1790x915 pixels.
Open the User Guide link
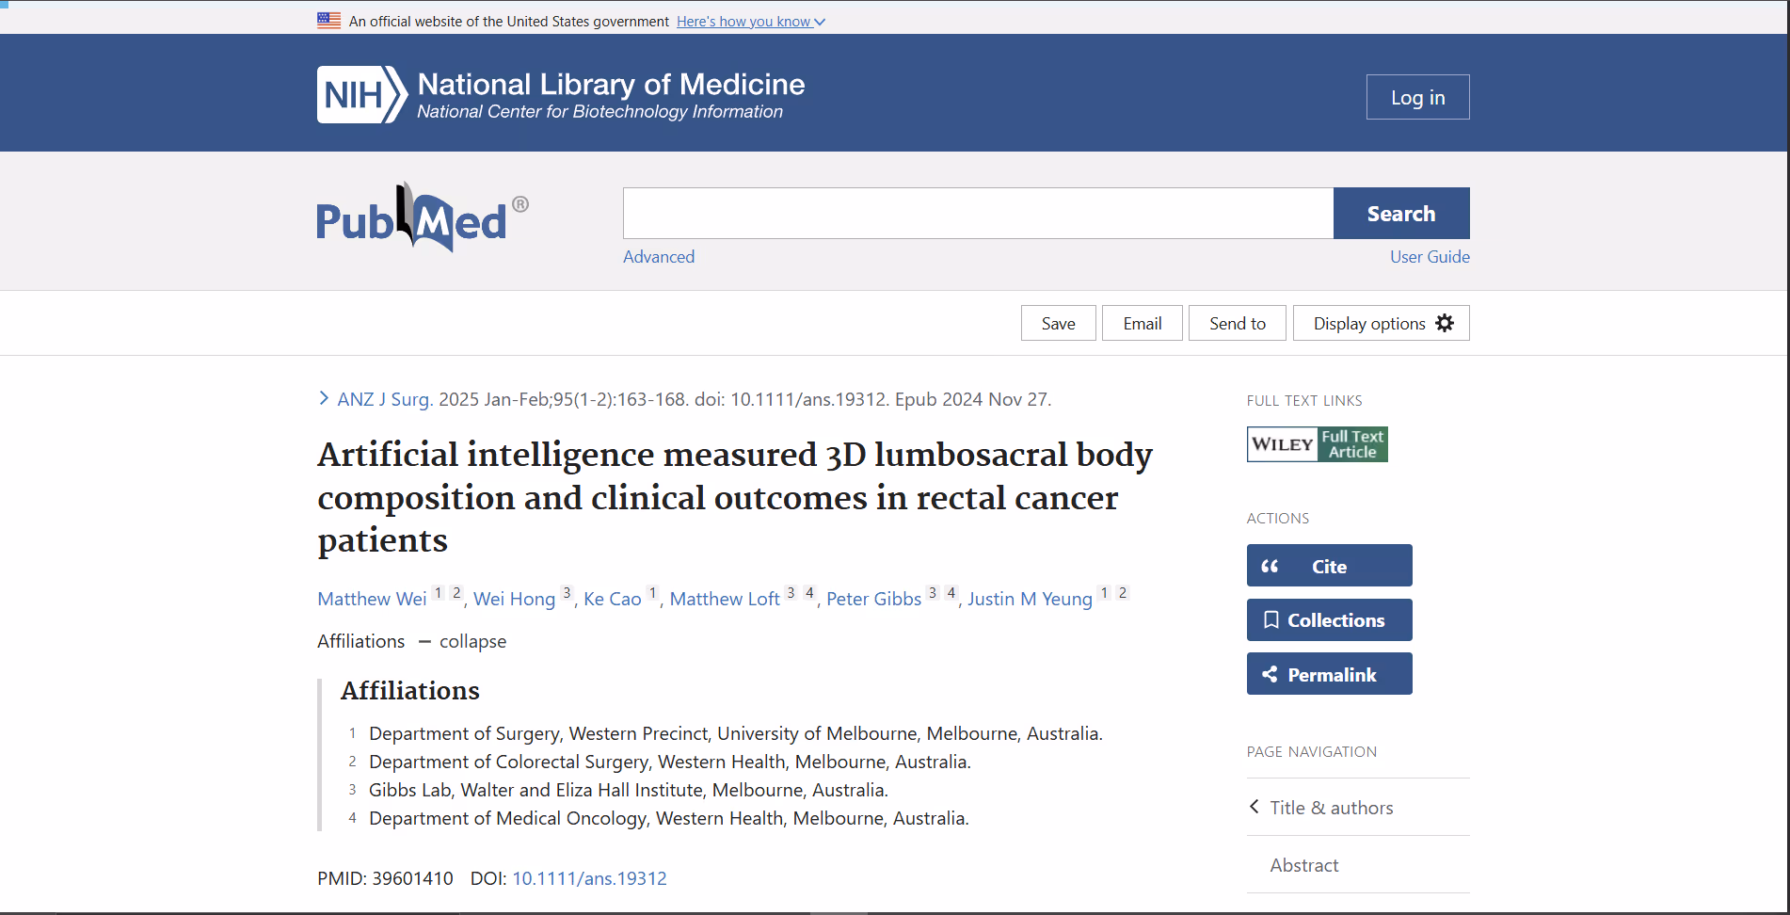click(1430, 257)
